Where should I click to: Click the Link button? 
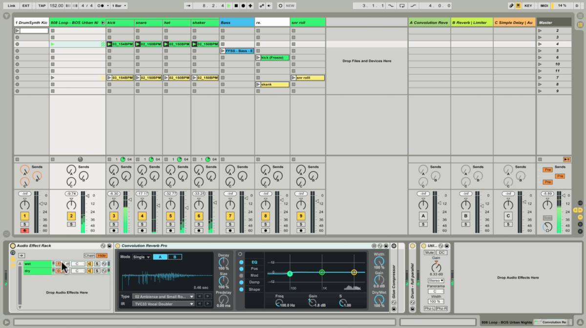coord(11,6)
